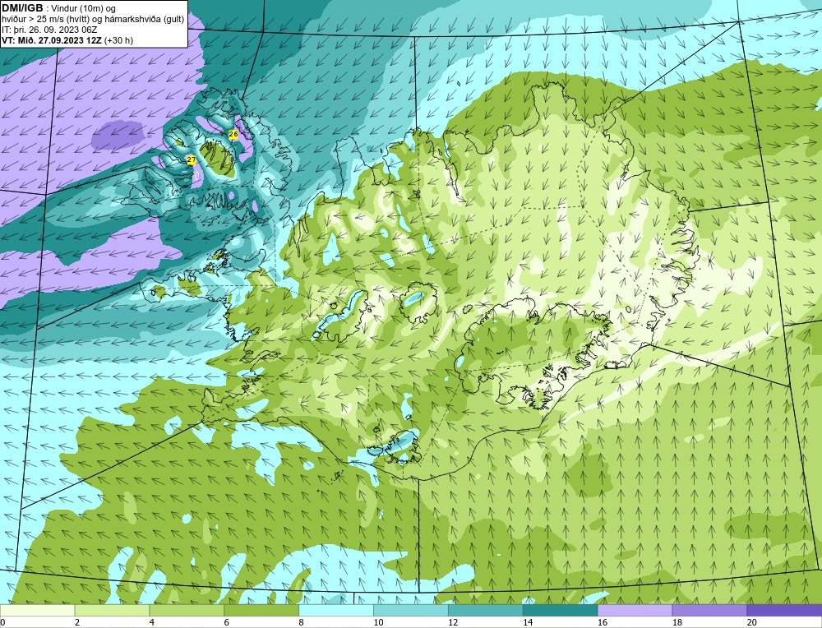Select the 6–8 m/s dark green legend swatch
This screenshot has width=822, height=628.
click(261, 610)
